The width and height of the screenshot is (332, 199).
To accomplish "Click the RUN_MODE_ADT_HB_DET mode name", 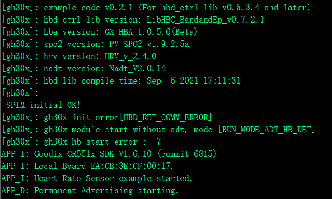I will (x=267, y=130).
